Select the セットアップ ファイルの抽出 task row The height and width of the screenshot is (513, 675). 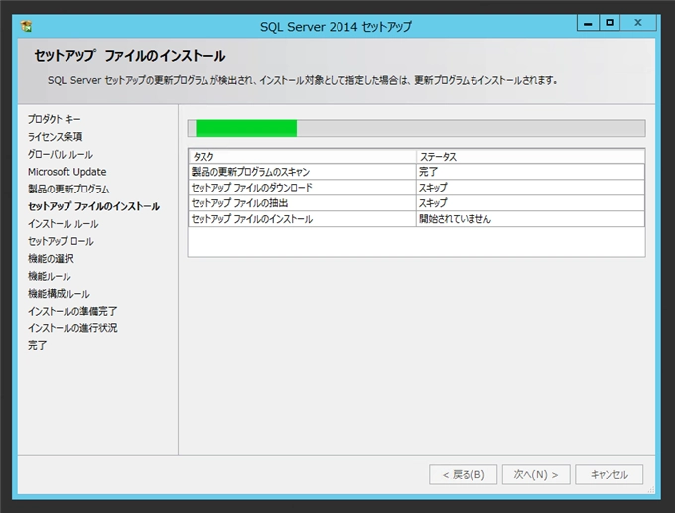[416, 203]
